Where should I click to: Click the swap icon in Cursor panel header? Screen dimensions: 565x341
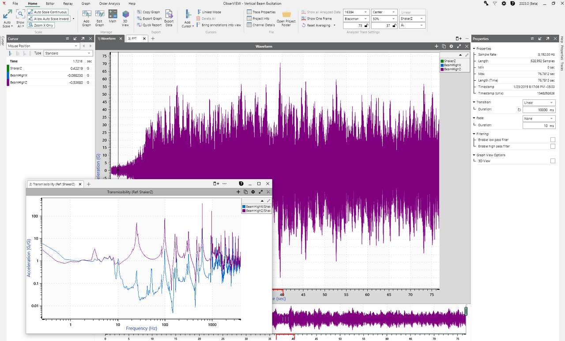click(67, 39)
